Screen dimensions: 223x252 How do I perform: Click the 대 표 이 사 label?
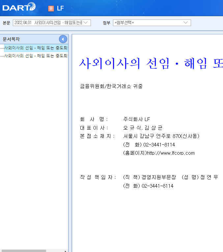(94, 128)
